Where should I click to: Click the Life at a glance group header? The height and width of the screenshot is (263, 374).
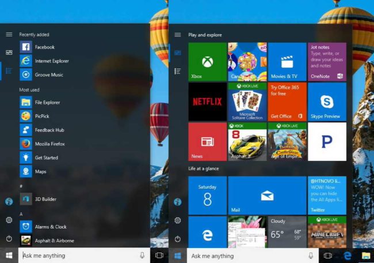point(204,168)
